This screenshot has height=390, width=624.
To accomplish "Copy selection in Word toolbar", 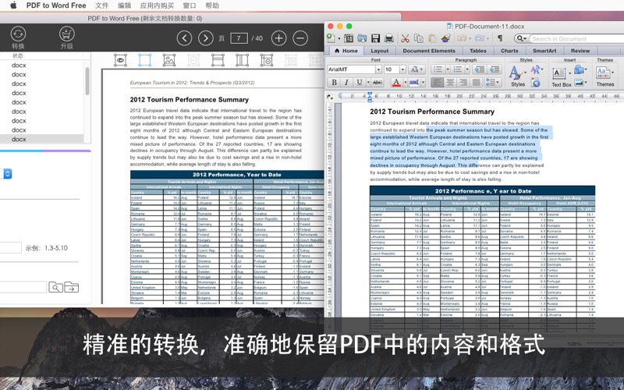I will tap(419, 38).
